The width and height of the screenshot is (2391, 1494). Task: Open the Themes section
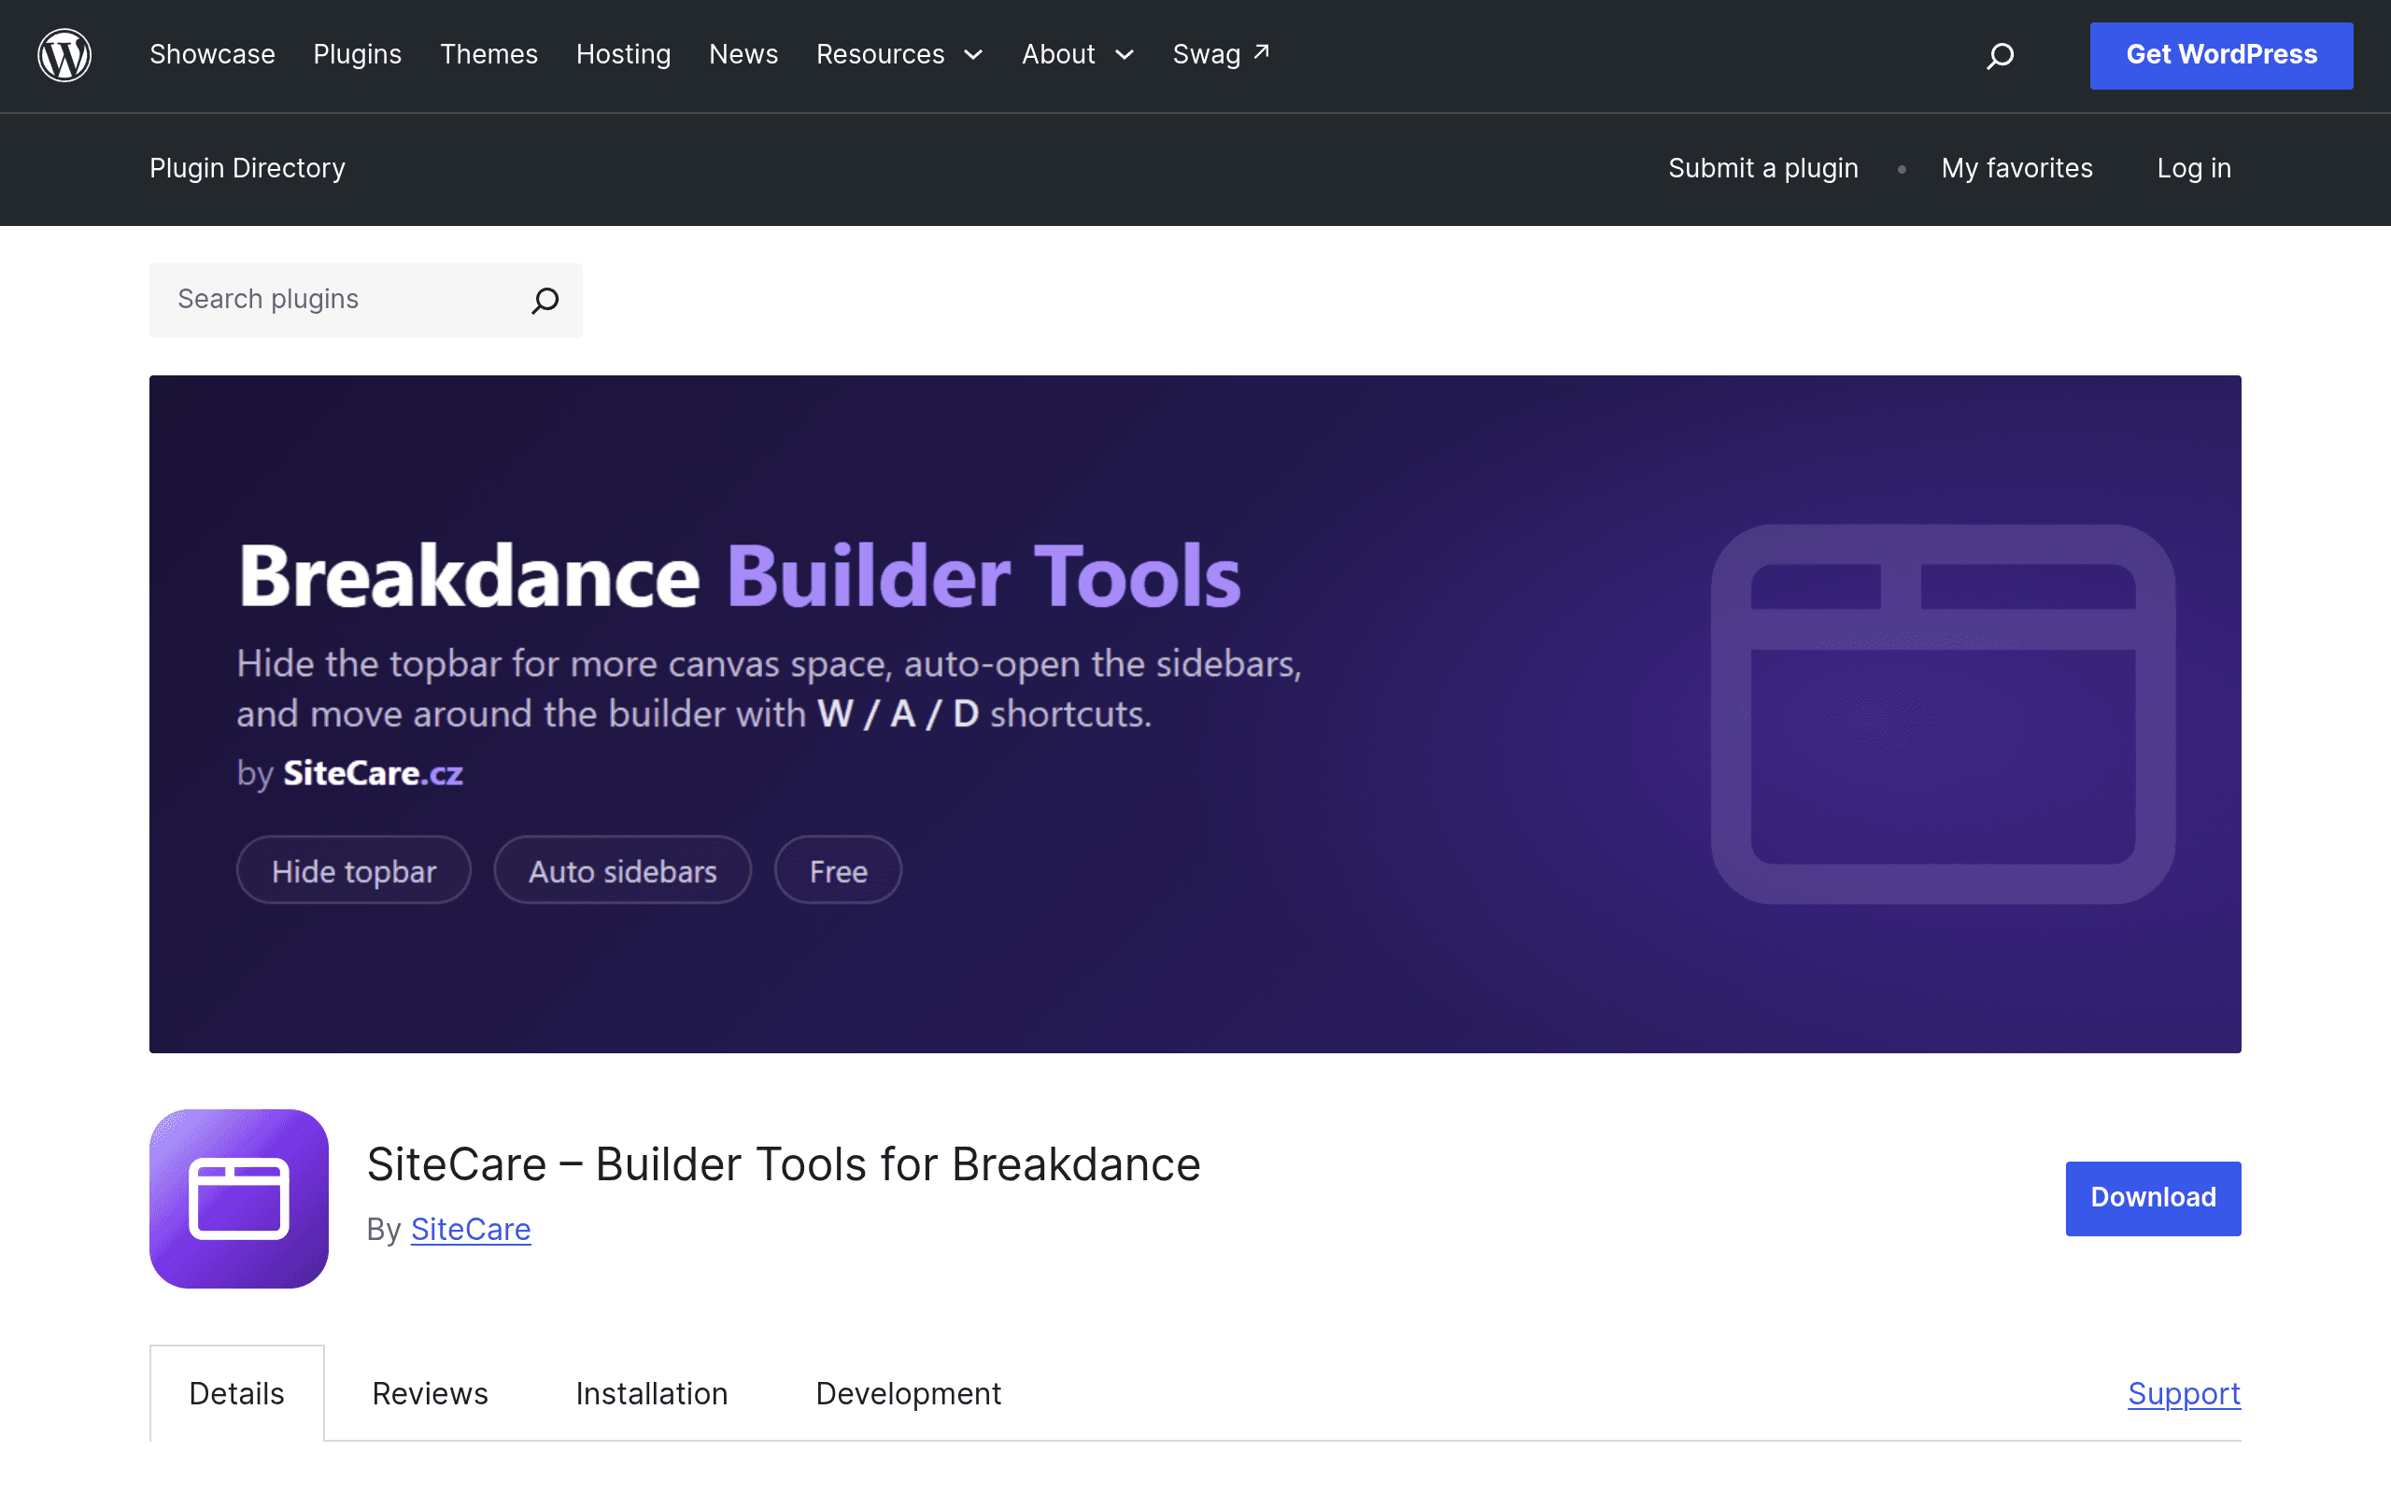(489, 55)
